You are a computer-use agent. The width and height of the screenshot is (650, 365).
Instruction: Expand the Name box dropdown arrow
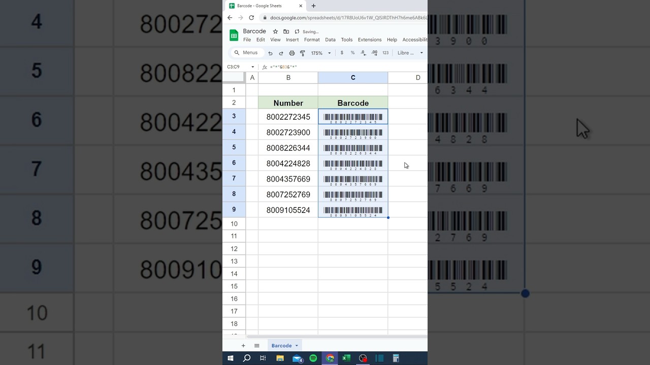click(253, 67)
